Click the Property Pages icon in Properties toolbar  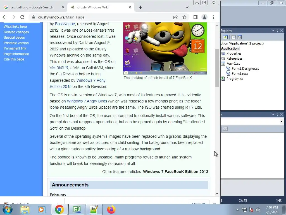click(x=225, y=129)
